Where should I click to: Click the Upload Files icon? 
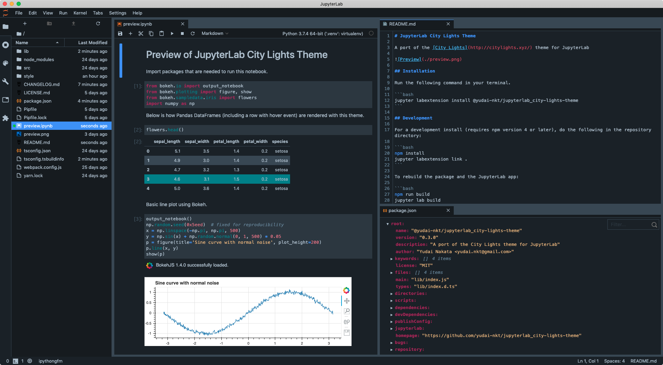coord(74,23)
